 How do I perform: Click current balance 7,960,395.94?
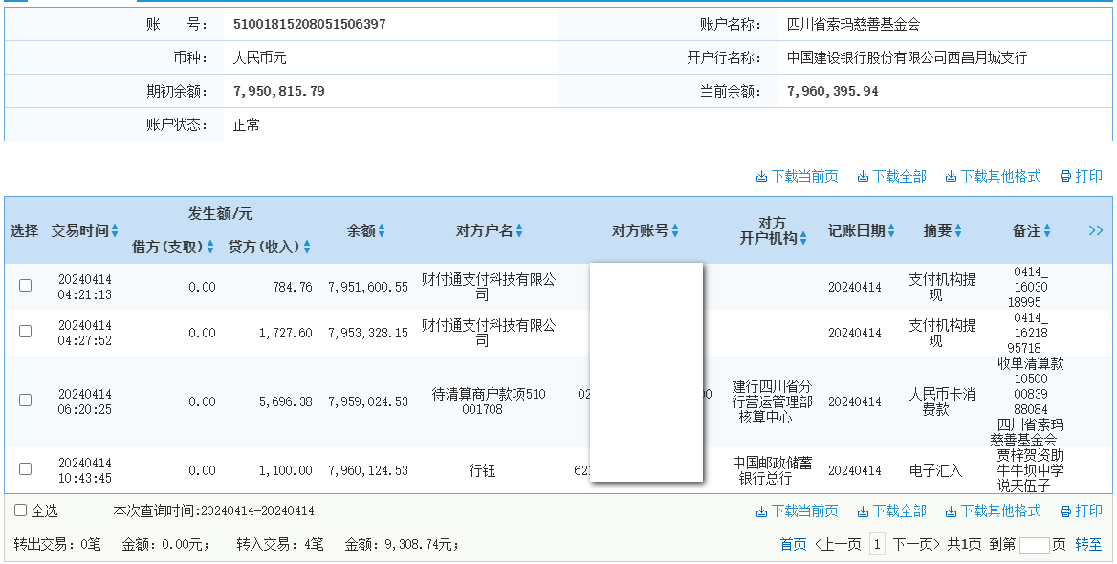[x=833, y=91]
